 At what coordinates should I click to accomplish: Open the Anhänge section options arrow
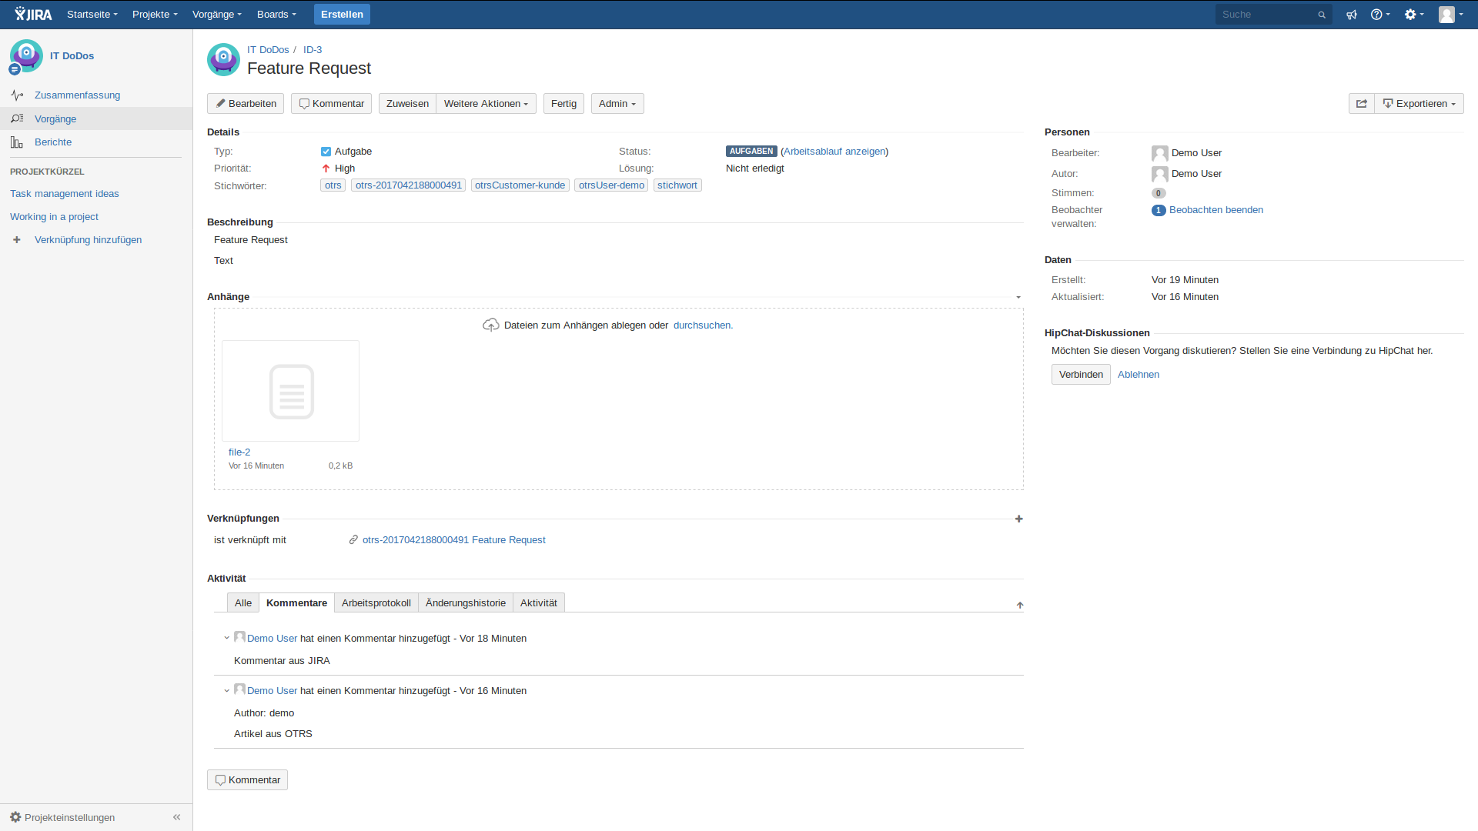pos(1018,297)
